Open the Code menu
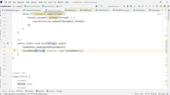Image resolution: width=170 pixels, height=95 pixels. click(x=28, y=2)
